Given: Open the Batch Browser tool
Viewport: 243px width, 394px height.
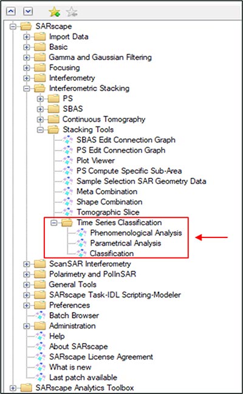Looking at the screenshot, I should coord(74,315).
